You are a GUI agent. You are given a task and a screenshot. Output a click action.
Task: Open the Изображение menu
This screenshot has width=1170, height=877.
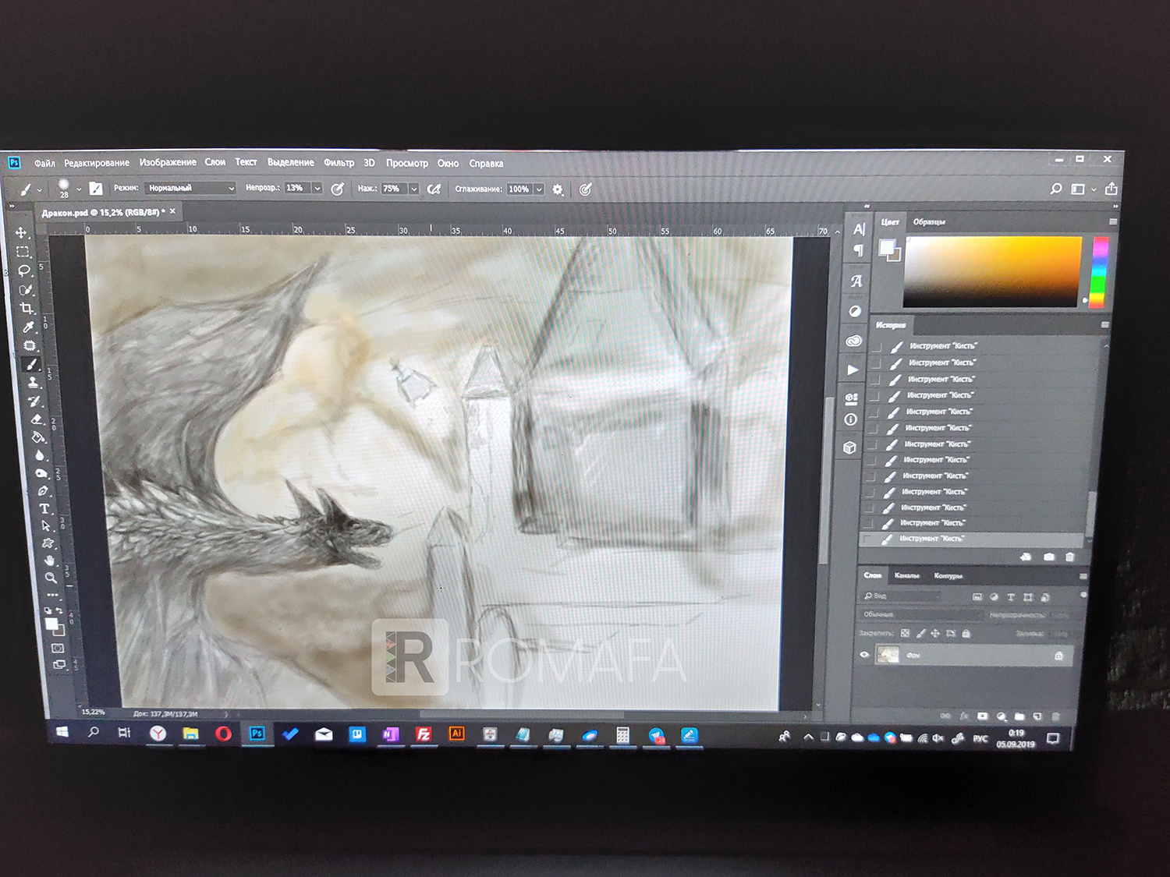click(x=168, y=162)
